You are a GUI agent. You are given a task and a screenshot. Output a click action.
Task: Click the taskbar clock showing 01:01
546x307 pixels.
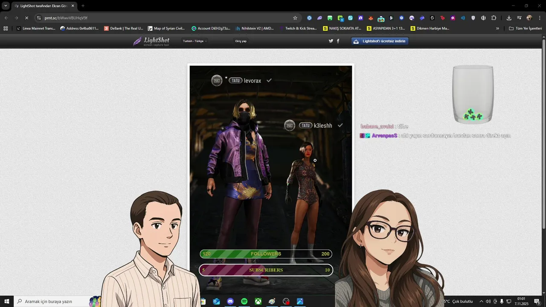tap(521, 301)
